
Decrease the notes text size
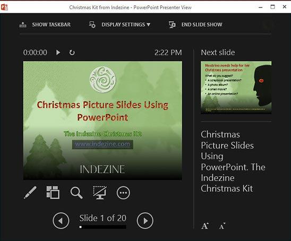[x=222, y=226]
